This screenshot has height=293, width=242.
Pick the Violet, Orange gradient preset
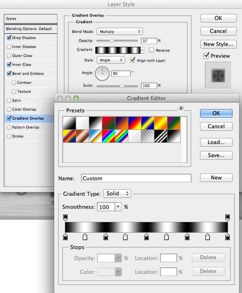[x=122, y=123]
